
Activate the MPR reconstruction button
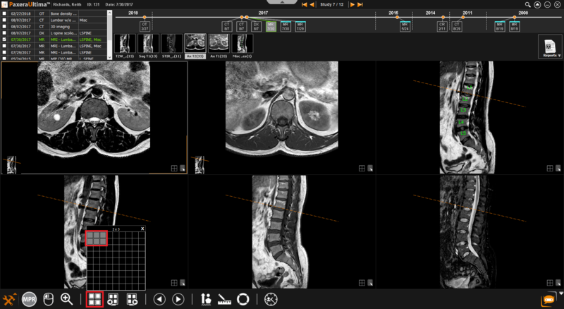(29, 299)
